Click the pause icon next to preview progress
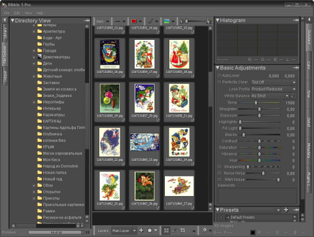 [87, 232]
